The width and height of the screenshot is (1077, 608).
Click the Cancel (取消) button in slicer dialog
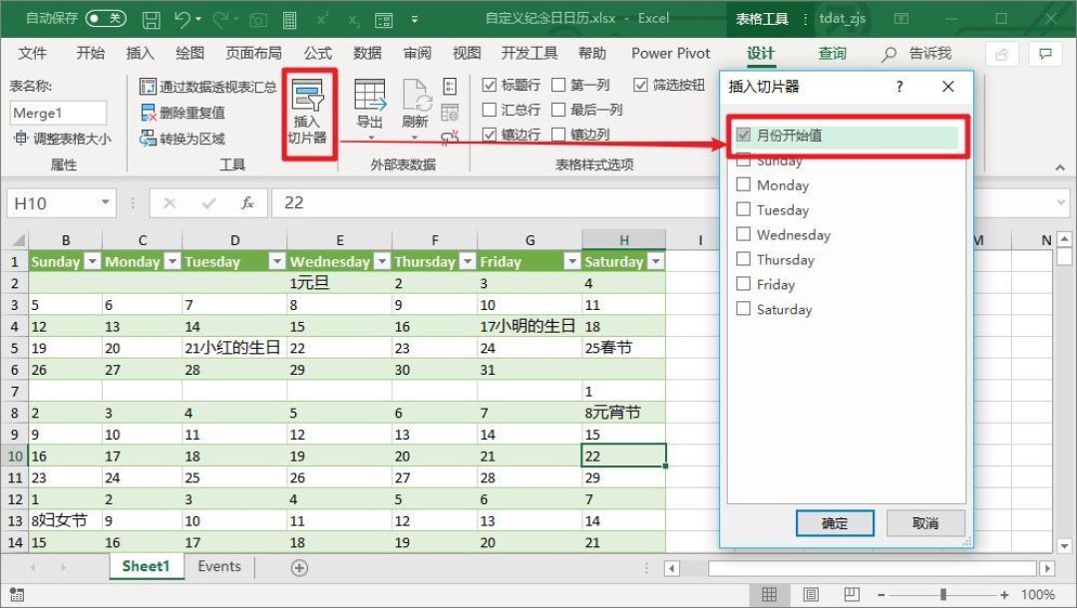click(x=925, y=523)
